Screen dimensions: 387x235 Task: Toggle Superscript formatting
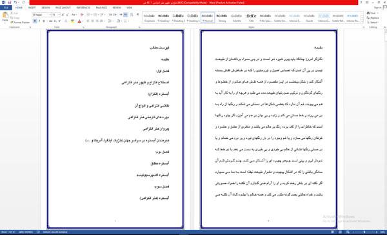pos(59,21)
